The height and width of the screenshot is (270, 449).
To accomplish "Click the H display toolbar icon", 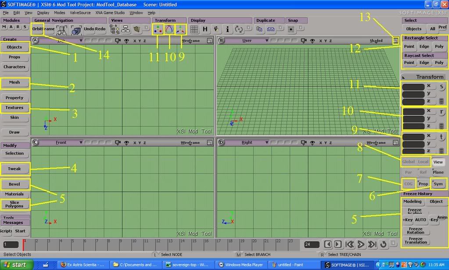I will pos(205,29).
